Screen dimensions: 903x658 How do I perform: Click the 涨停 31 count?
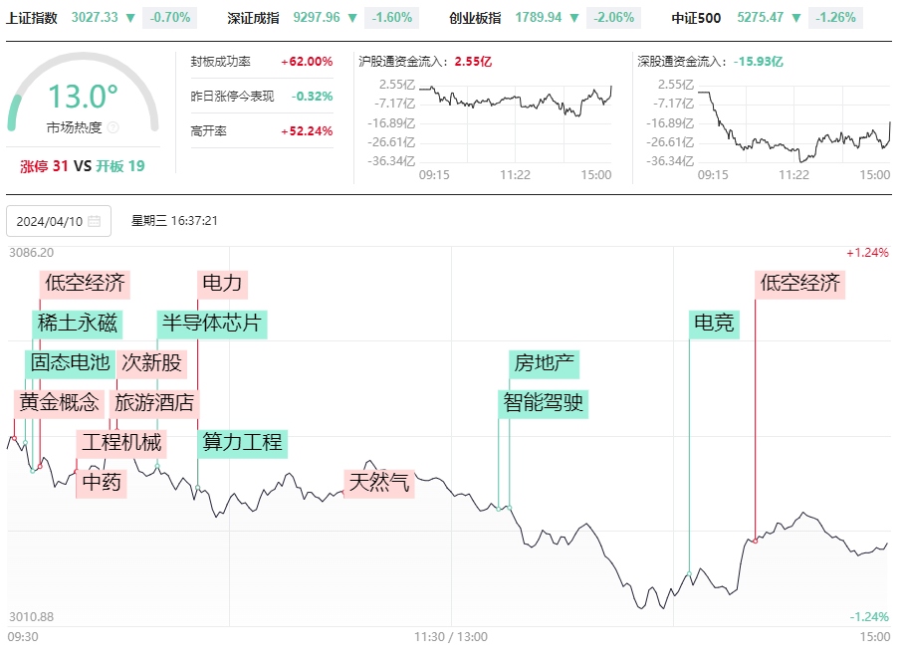point(45,166)
